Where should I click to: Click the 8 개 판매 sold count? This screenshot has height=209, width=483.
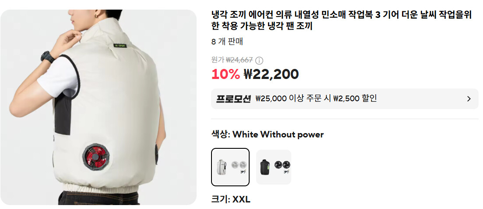click(227, 42)
